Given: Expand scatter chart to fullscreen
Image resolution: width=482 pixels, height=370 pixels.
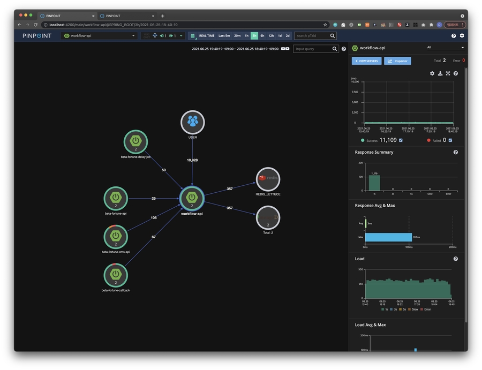Looking at the screenshot, I should pos(448,73).
